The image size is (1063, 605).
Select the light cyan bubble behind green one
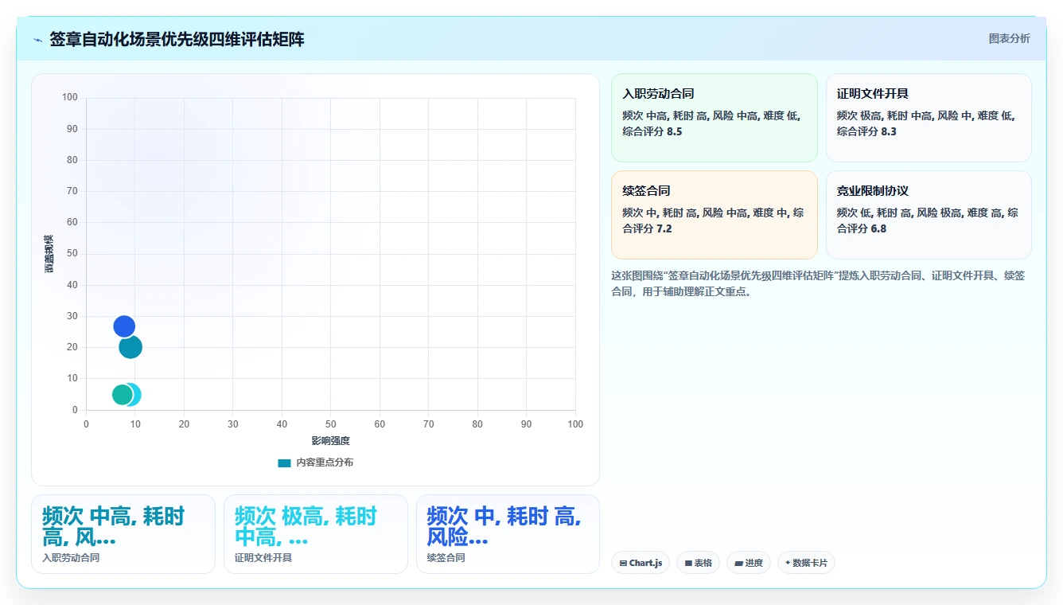tap(137, 395)
